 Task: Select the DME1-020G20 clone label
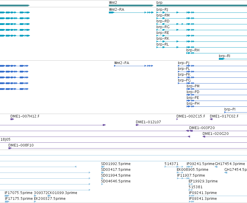coord(215,134)
